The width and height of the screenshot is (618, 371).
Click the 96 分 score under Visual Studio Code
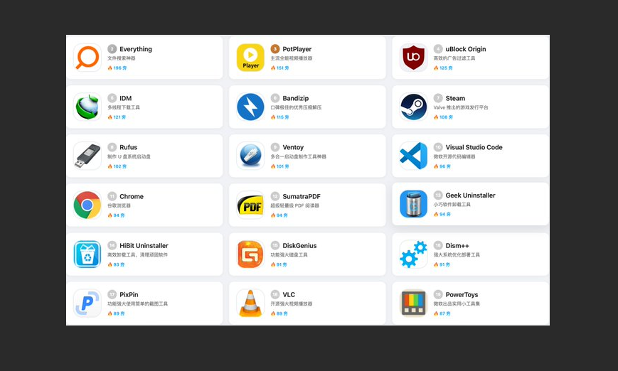[442, 166]
